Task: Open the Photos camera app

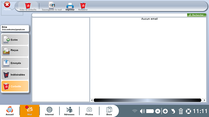Action: 89,111
